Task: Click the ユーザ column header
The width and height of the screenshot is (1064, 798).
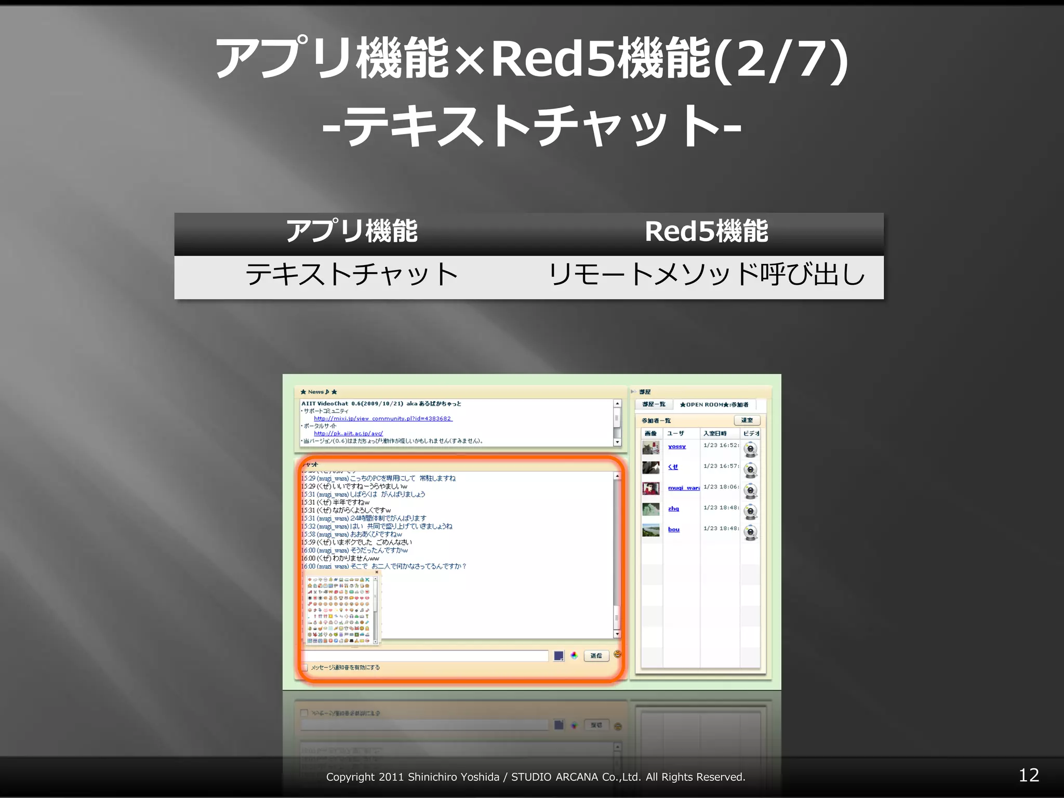Action: (x=681, y=433)
